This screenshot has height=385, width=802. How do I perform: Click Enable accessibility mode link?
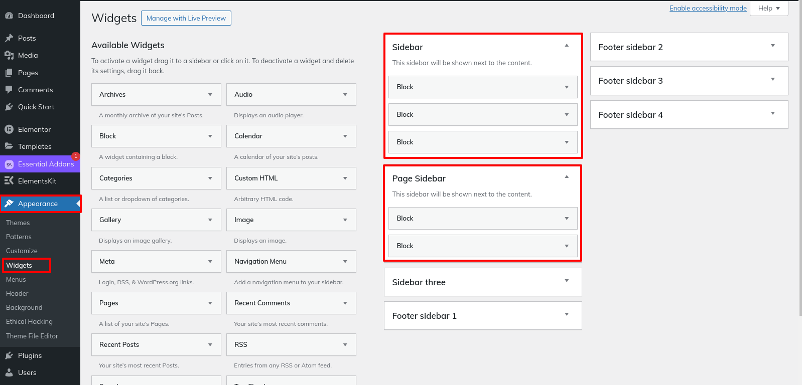pos(708,8)
